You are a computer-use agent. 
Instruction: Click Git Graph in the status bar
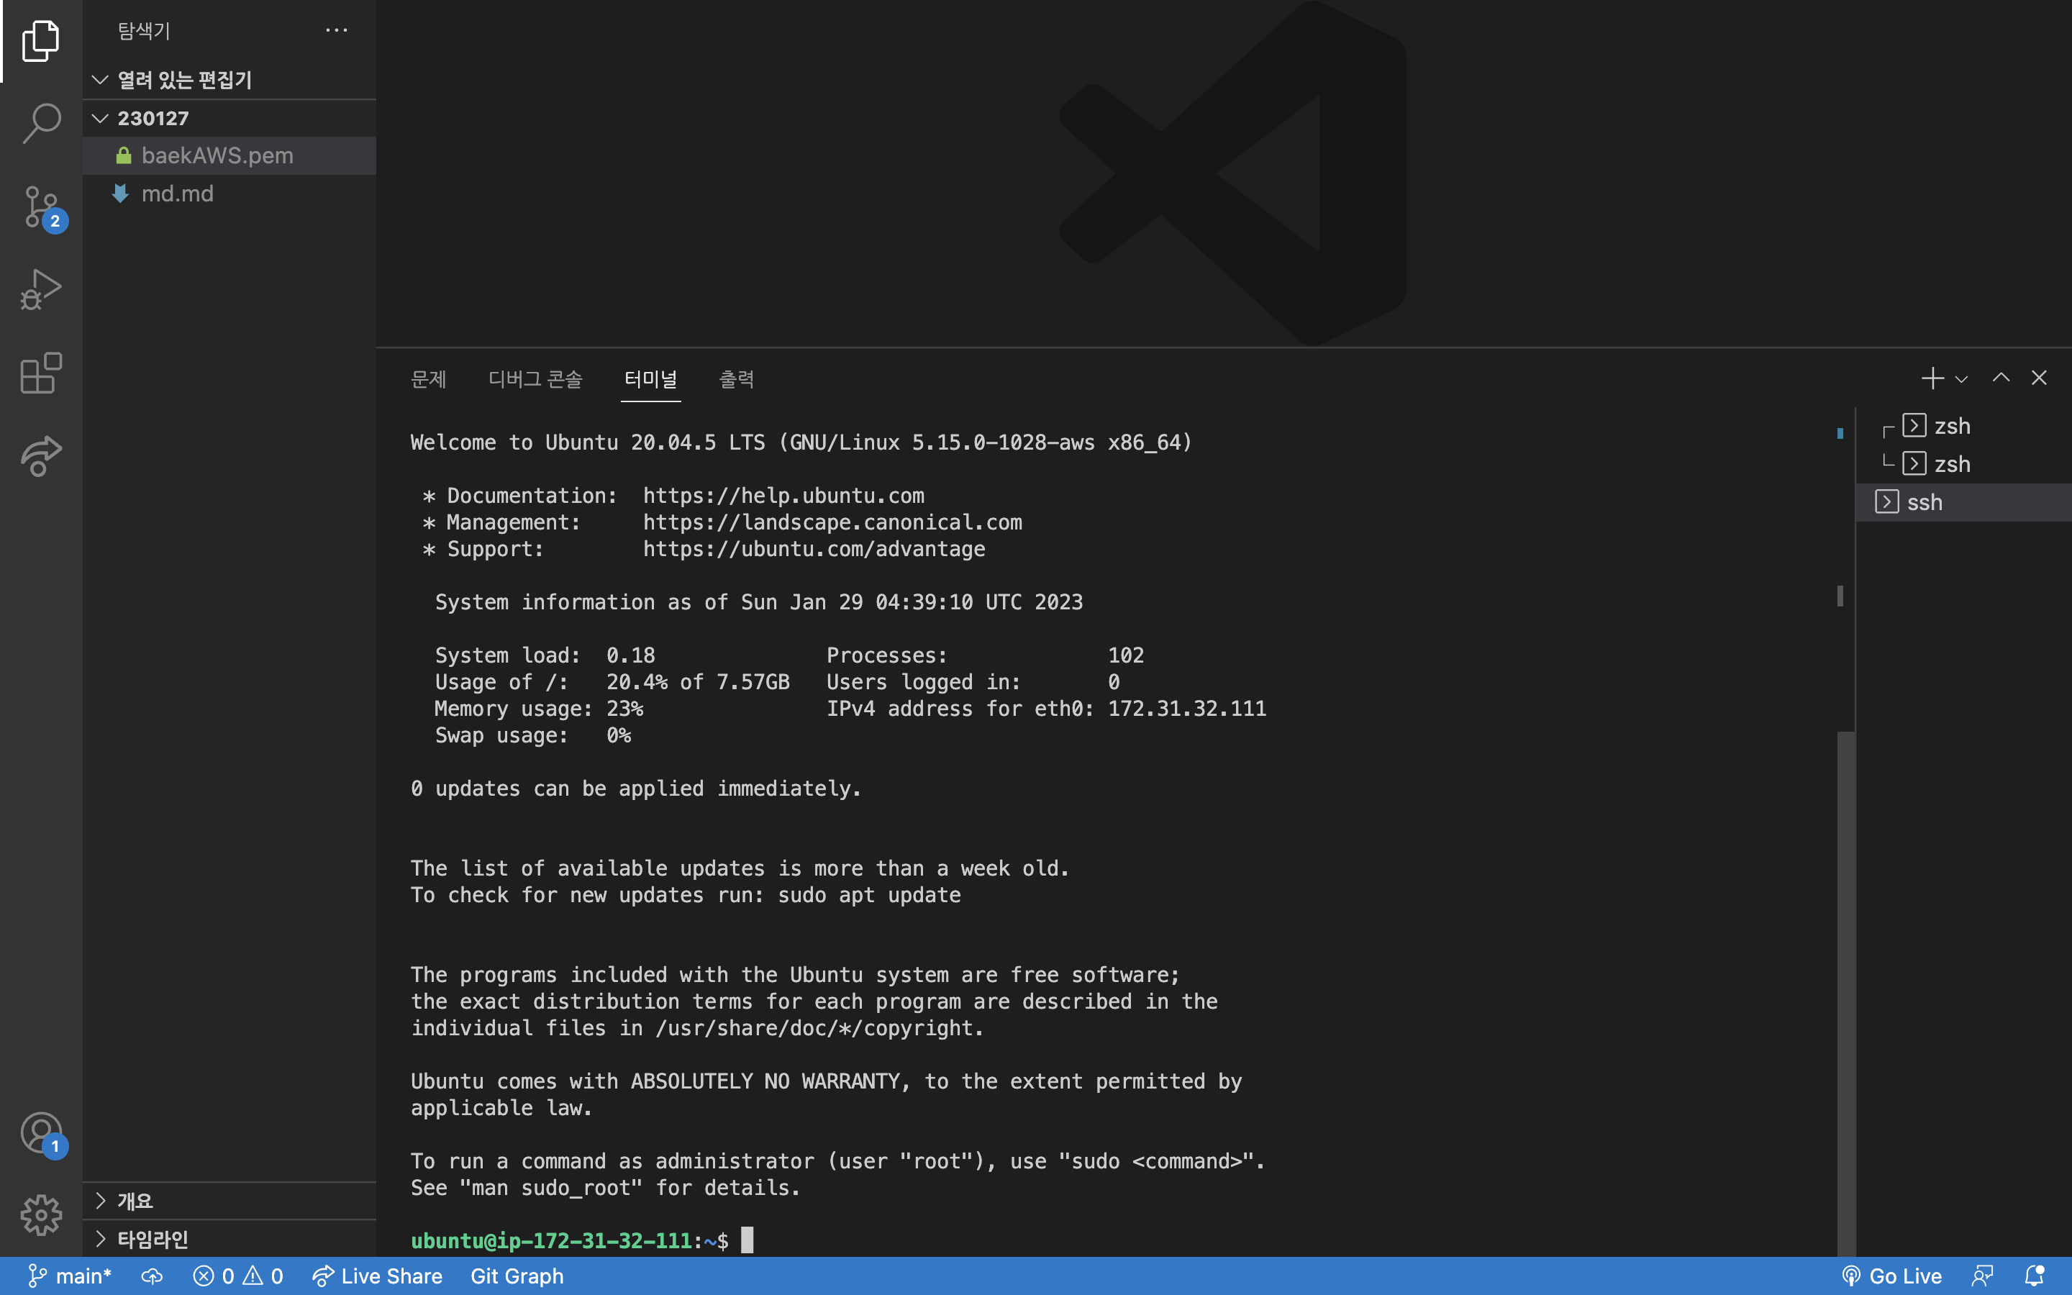[517, 1276]
